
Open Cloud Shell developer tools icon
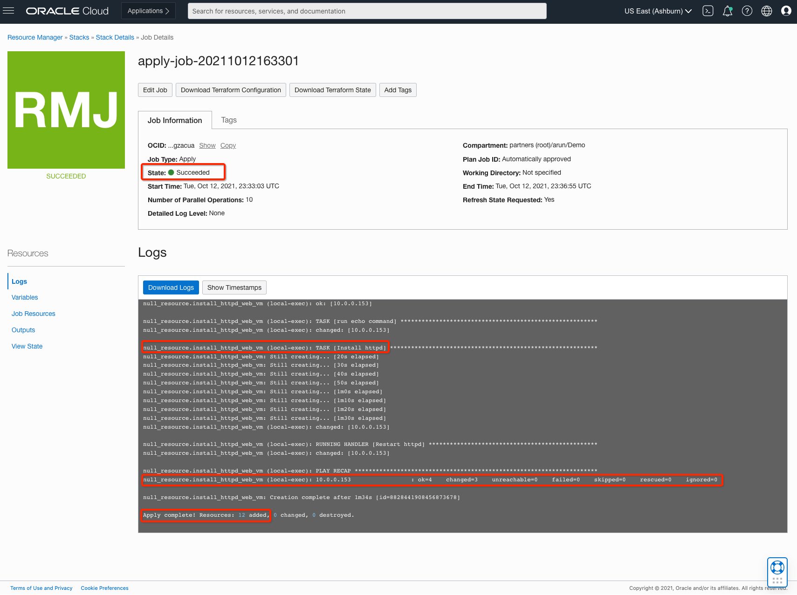[708, 11]
